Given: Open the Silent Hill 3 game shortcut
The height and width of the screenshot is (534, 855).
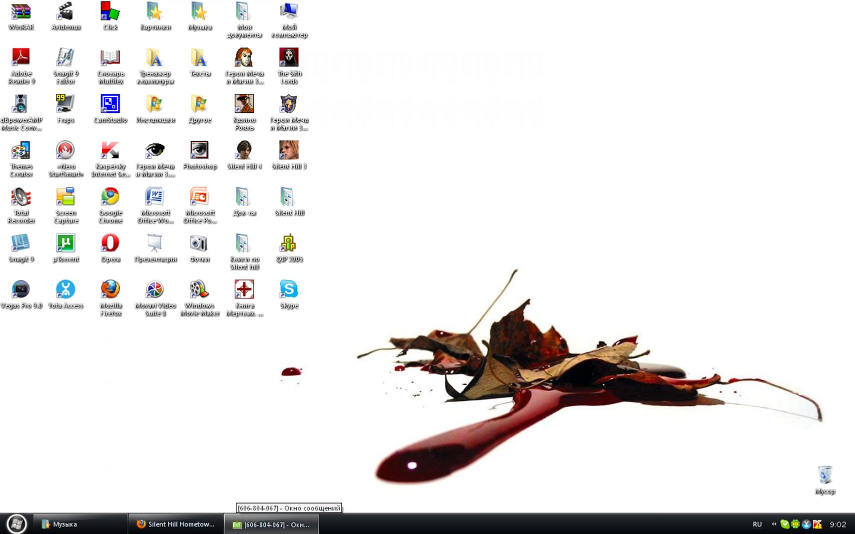Looking at the screenshot, I should tap(289, 151).
